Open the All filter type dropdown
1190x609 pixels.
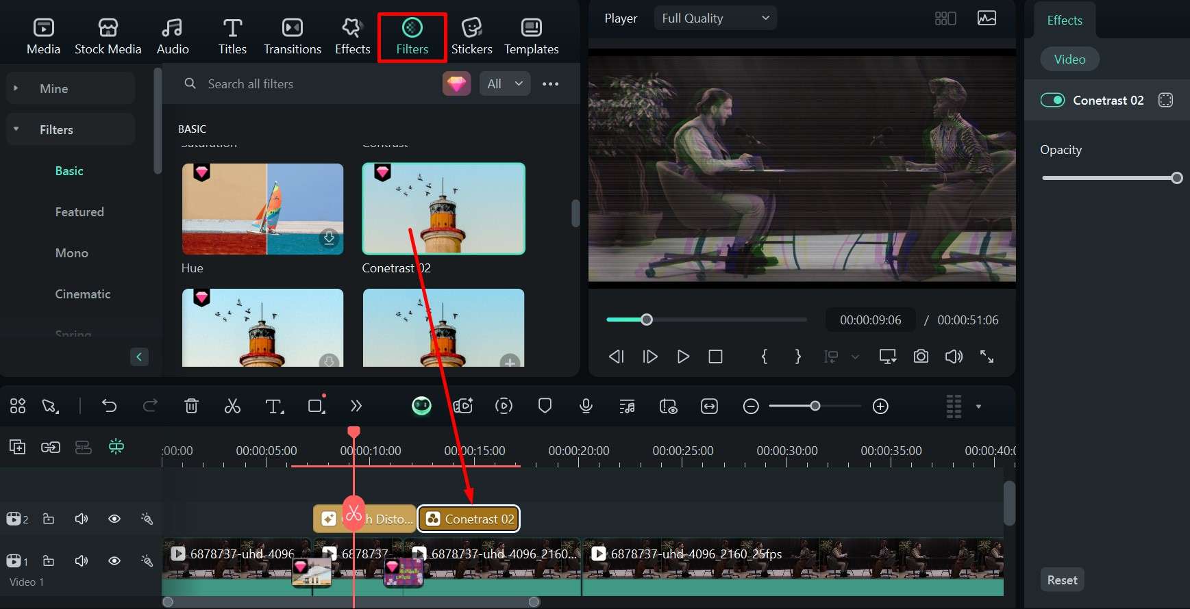(505, 84)
